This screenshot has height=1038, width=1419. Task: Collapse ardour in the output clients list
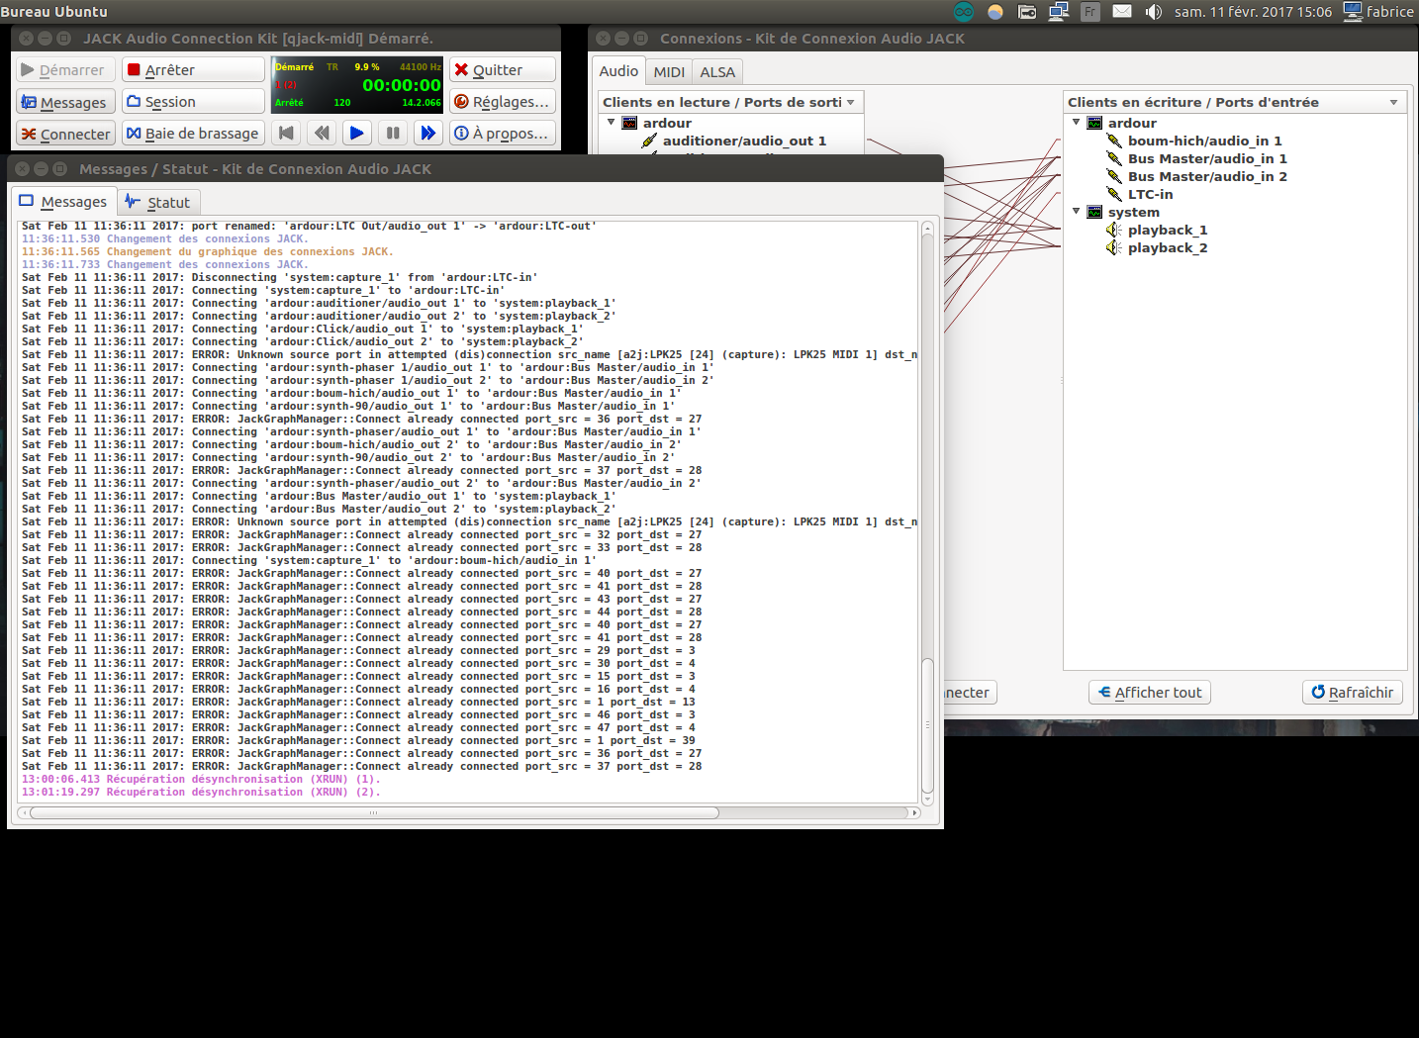(x=611, y=123)
